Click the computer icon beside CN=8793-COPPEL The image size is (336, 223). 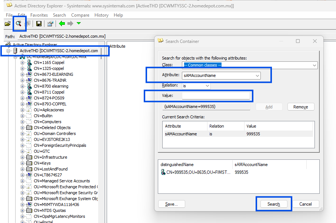click(29, 104)
